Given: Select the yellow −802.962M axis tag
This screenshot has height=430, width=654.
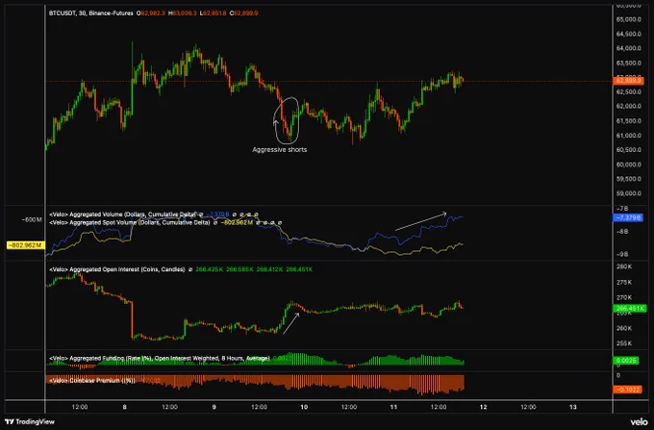Looking at the screenshot, I should [x=25, y=245].
